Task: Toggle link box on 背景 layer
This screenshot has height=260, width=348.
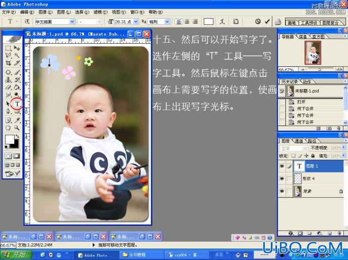Action: point(289,191)
